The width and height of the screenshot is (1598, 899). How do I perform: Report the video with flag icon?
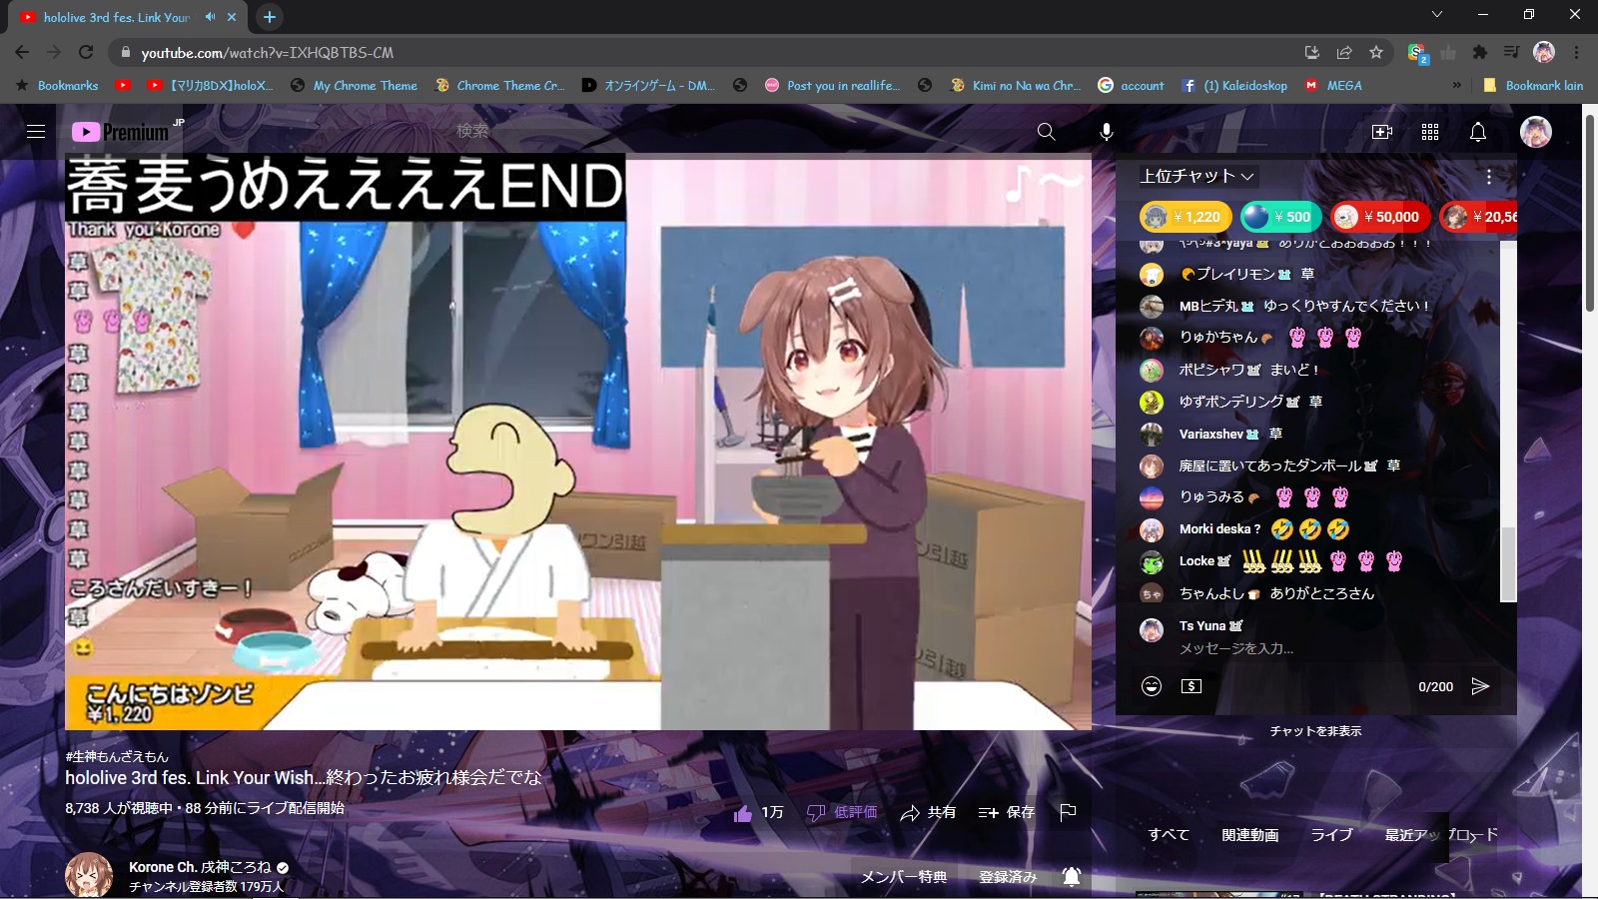coord(1068,812)
